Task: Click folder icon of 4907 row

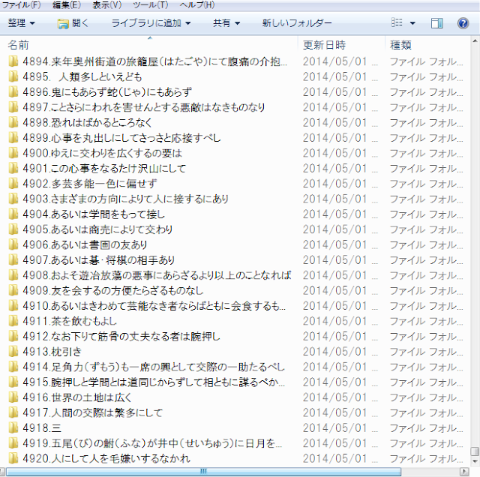Action: tap(13, 260)
